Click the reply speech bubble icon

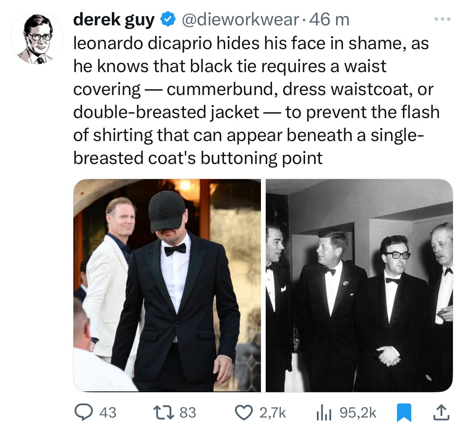[x=84, y=412]
